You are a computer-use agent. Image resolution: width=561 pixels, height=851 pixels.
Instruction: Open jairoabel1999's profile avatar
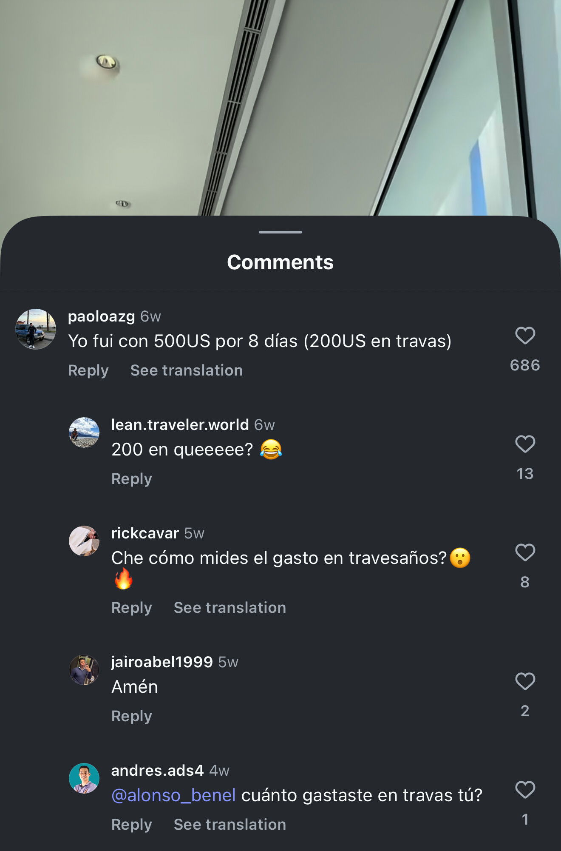pyautogui.click(x=84, y=670)
